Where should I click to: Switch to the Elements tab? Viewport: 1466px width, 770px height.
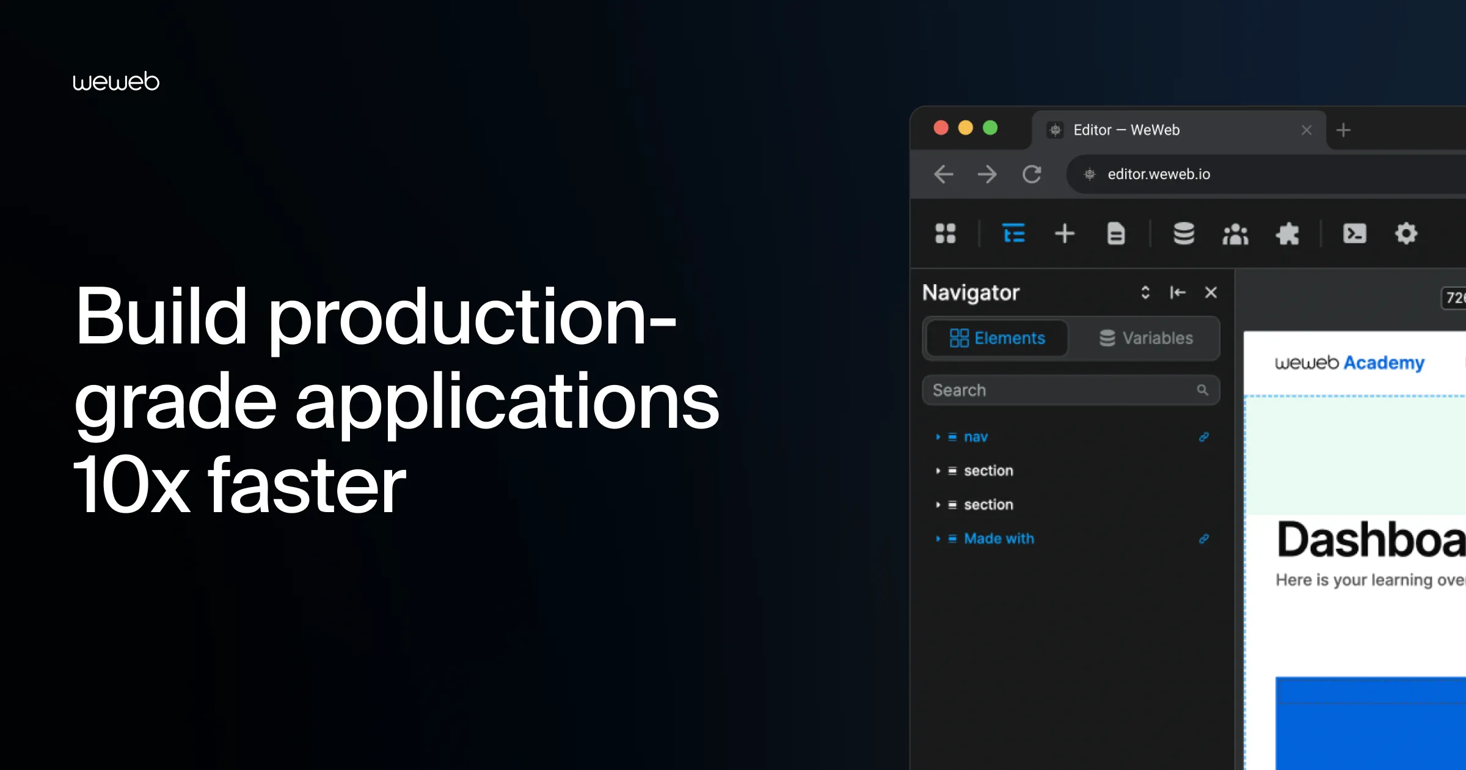pyautogui.click(x=997, y=338)
